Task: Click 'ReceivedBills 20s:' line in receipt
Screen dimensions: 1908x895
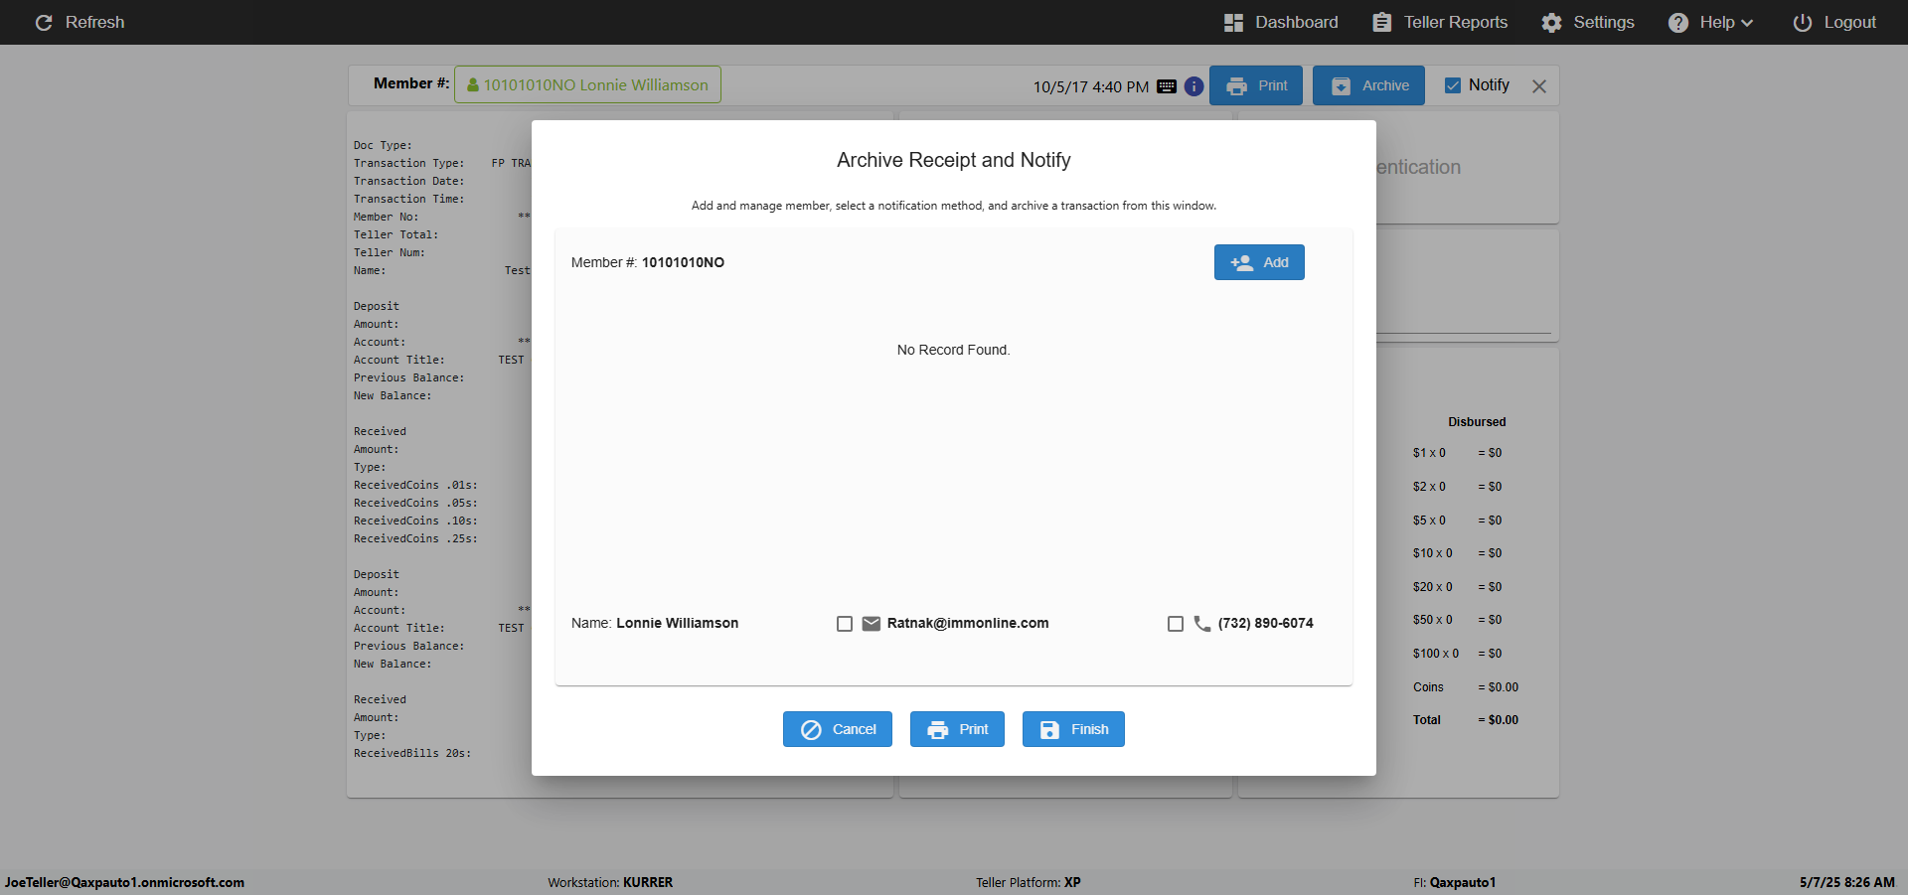Action: click(412, 753)
